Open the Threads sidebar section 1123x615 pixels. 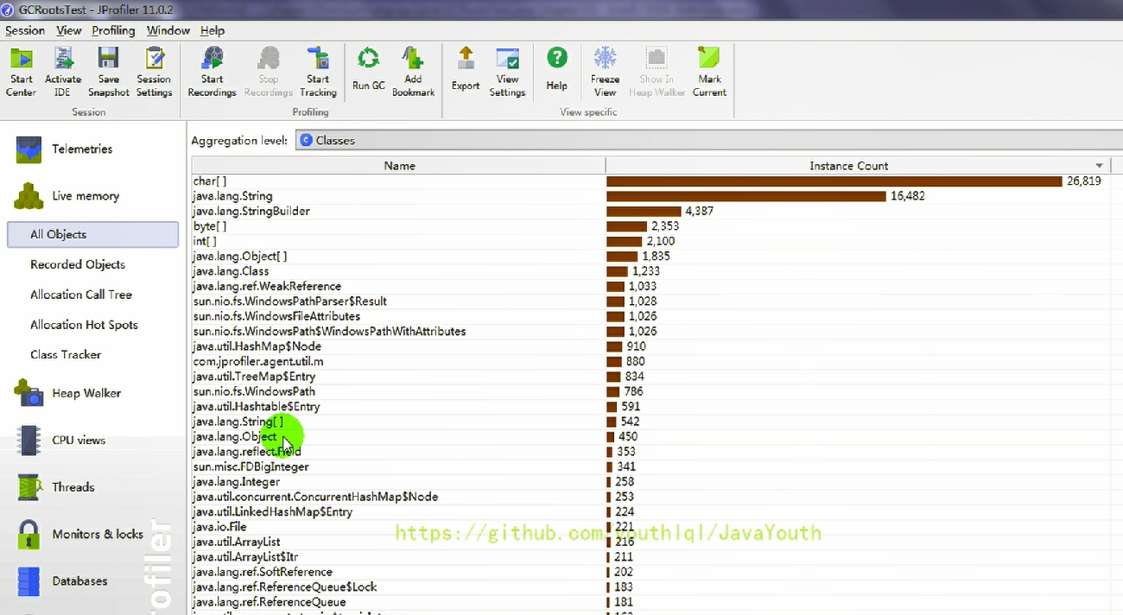click(x=73, y=487)
